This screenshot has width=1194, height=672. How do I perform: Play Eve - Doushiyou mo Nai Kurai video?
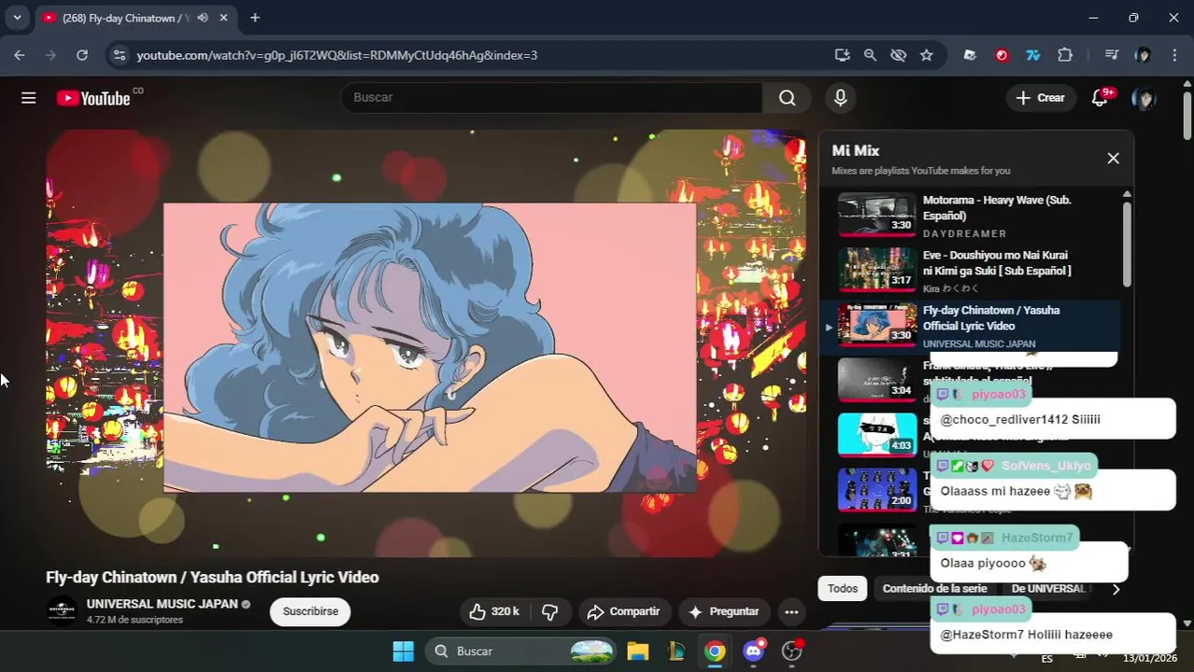tap(970, 271)
